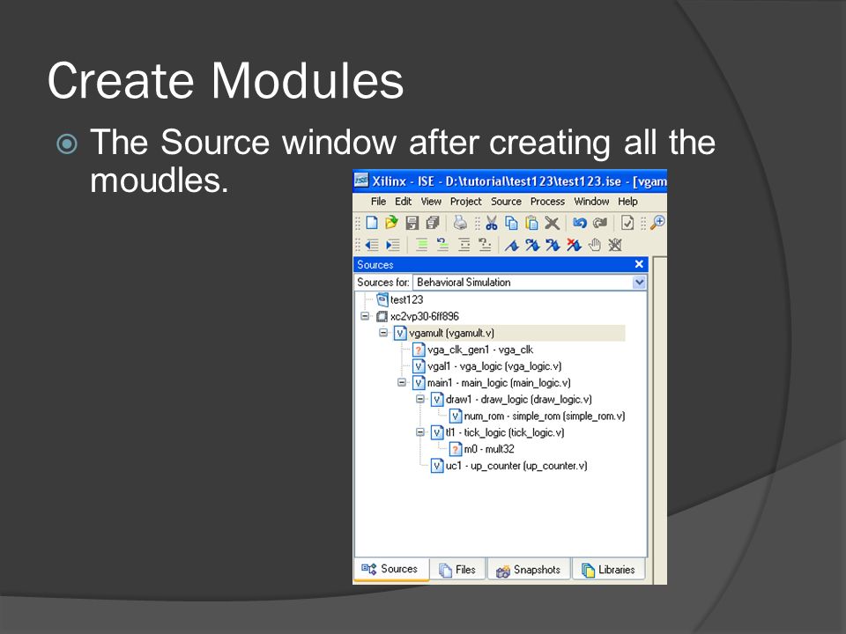The image size is (846, 634).
Task: Click the document checkmark icon
Action: point(627,223)
